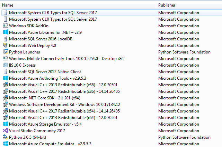This screenshot has width=222, height=147.
Task: Select 'Microsoft Azure Compute Emulator - v2.9.5.3'
Action: point(50,144)
